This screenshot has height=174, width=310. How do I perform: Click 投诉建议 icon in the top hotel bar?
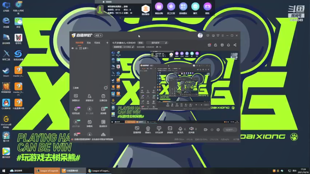click(183, 9)
